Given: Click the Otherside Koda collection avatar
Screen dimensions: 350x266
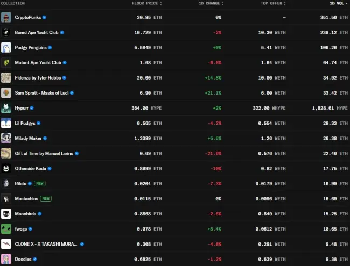Looking at the screenshot, I should point(6,168).
